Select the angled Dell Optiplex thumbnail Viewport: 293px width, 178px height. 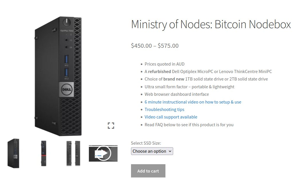[13, 153]
